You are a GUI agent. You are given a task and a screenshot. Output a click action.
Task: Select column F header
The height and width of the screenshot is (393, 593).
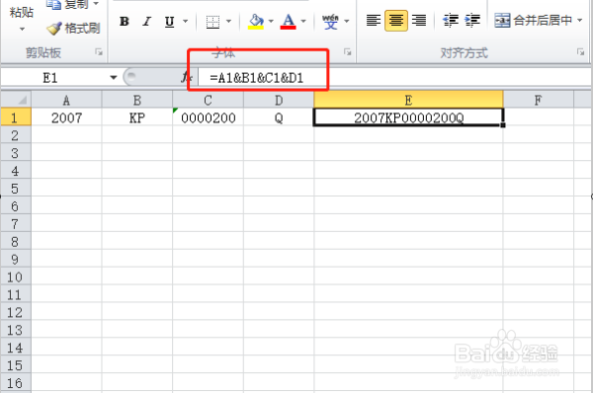click(539, 100)
